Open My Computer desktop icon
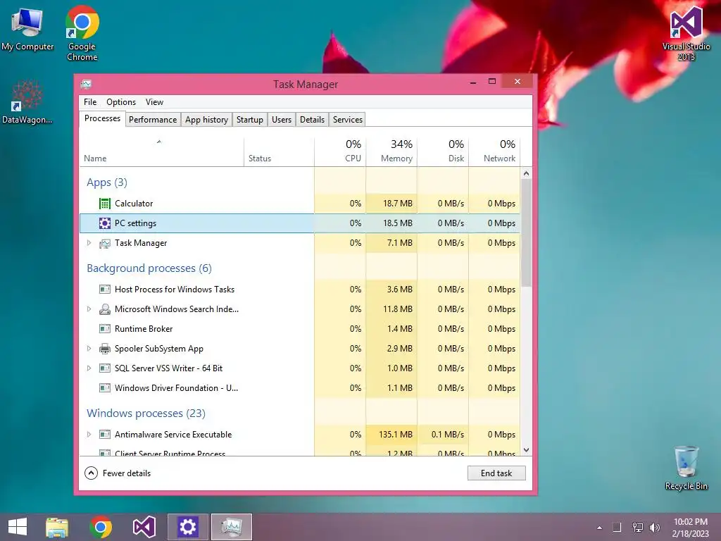 point(27,29)
